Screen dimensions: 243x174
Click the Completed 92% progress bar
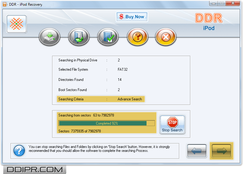(x=107, y=123)
